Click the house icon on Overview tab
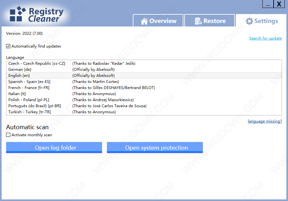288x201 pixels. [144, 21]
